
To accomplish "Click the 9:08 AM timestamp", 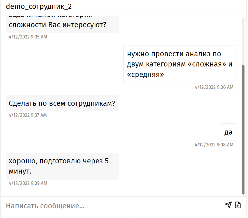I will (x=214, y=145).
